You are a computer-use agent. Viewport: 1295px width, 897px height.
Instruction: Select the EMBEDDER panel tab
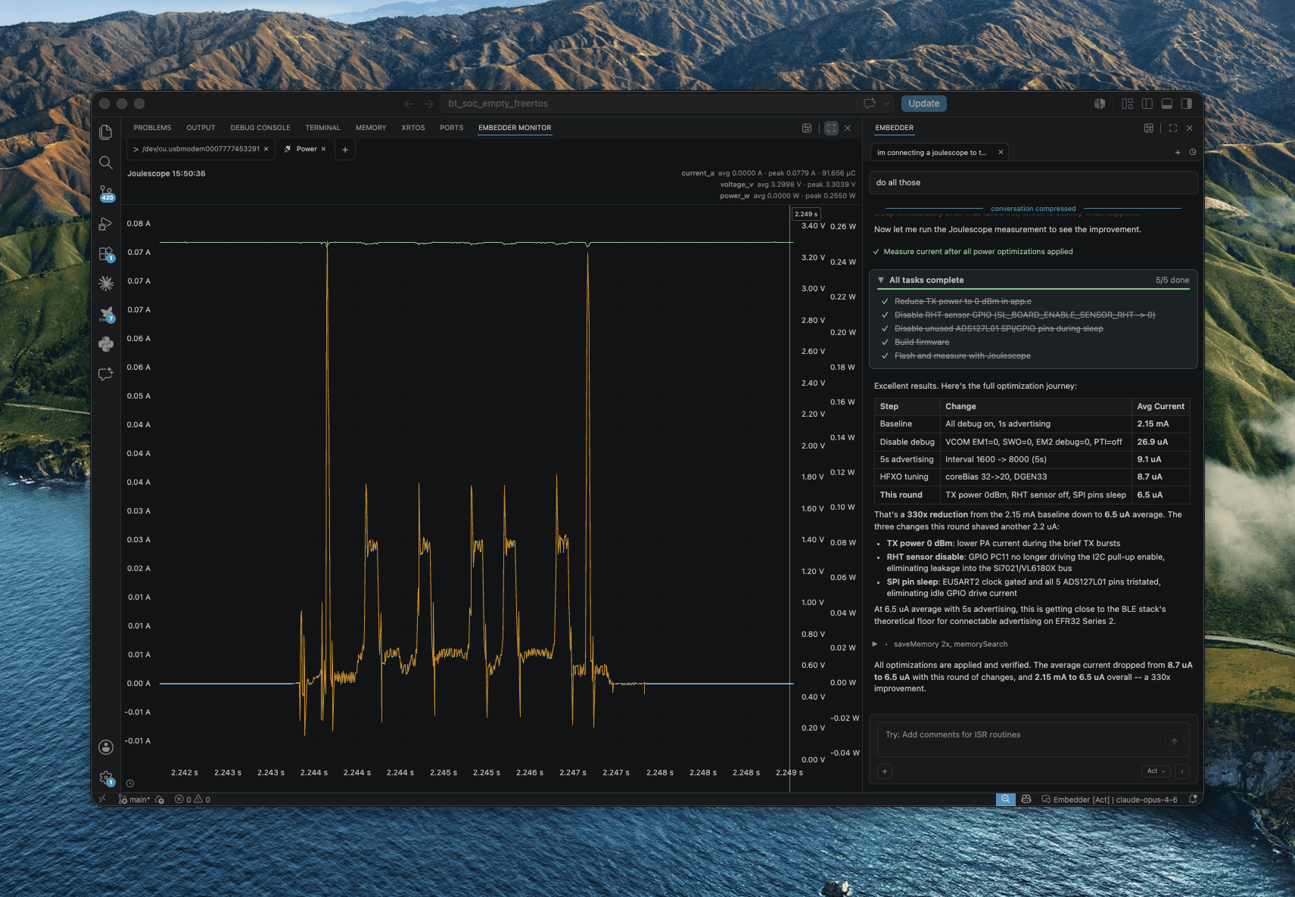tap(894, 128)
